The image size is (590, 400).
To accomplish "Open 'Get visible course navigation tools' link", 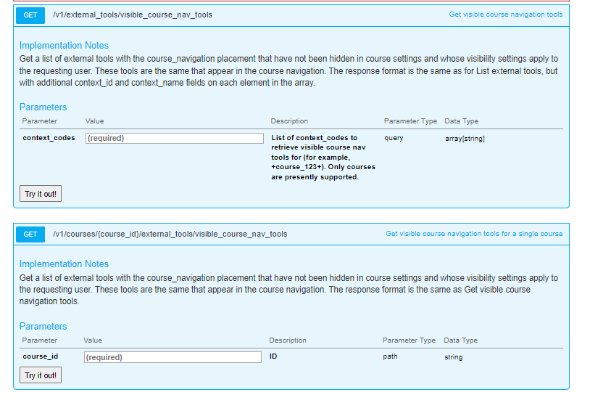I will pyautogui.click(x=505, y=15).
